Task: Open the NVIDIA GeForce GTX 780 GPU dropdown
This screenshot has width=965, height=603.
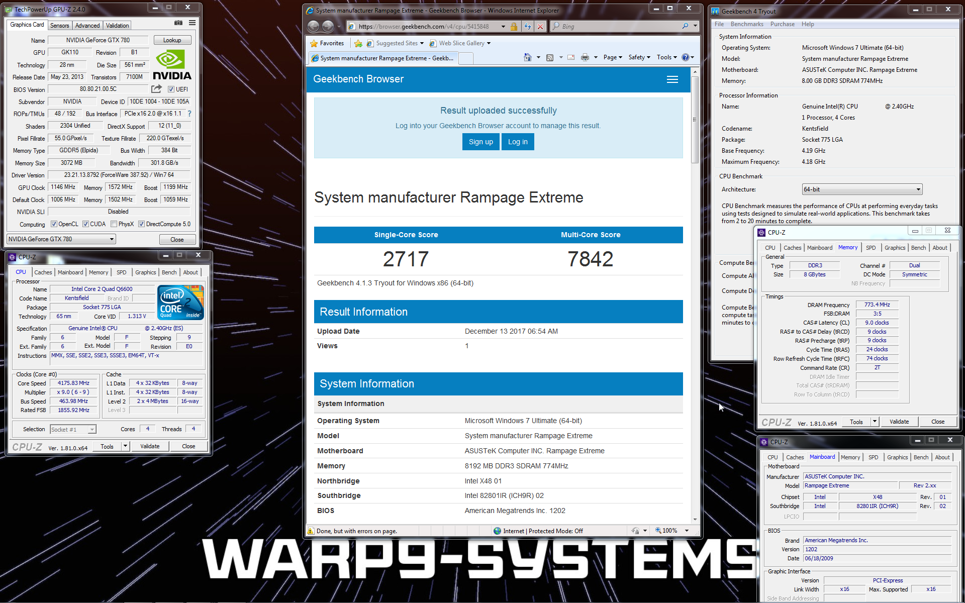Action: (x=61, y=239)
